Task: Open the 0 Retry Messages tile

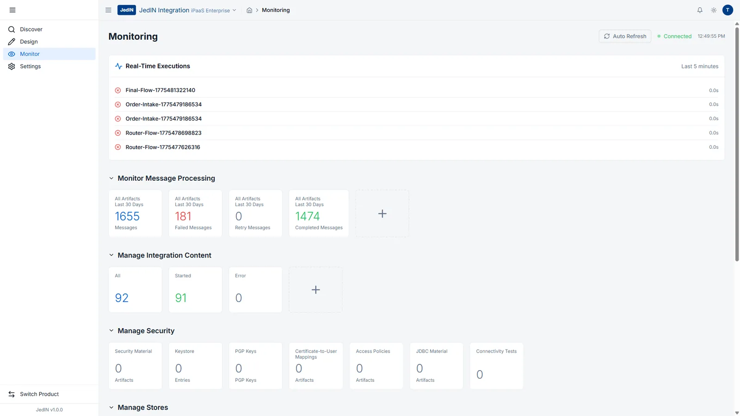Action: pyautogui.click(x=255, y=214)
